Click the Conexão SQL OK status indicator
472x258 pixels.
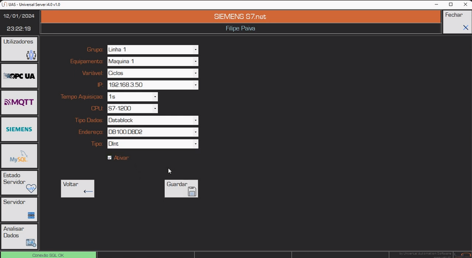(x=48, y=255)
